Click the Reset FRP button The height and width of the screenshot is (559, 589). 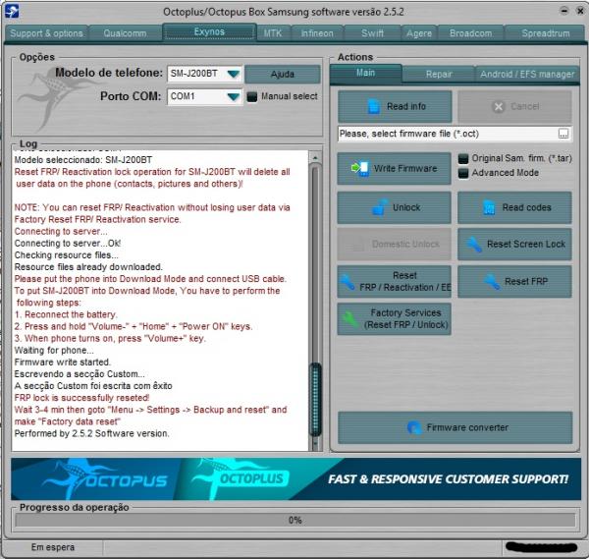tap(514, 282)
